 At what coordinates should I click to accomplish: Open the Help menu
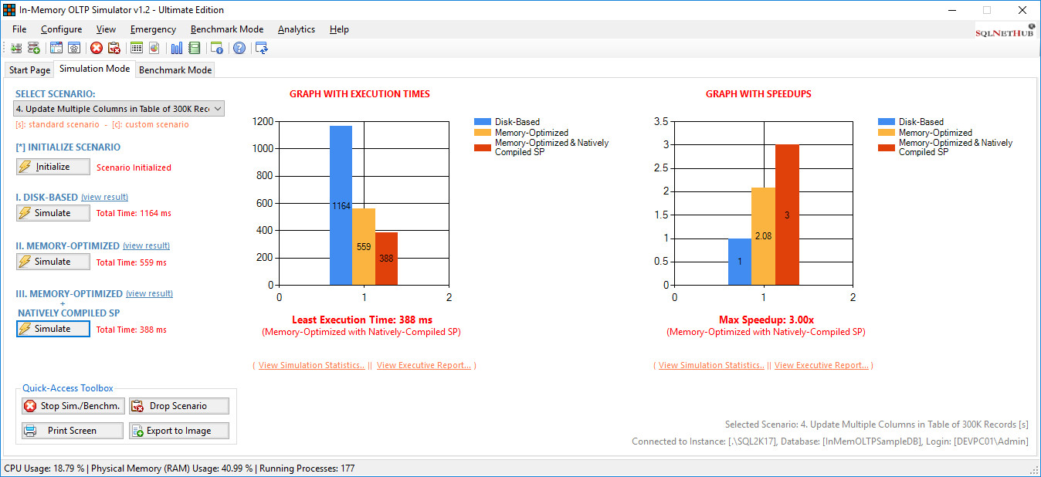coord(339,29)
